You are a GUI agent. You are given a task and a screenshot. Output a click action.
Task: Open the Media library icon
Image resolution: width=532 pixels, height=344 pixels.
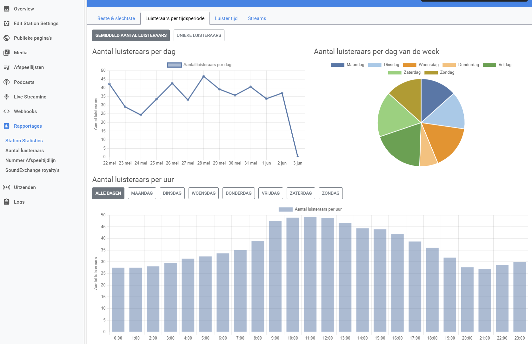point(6,53)
